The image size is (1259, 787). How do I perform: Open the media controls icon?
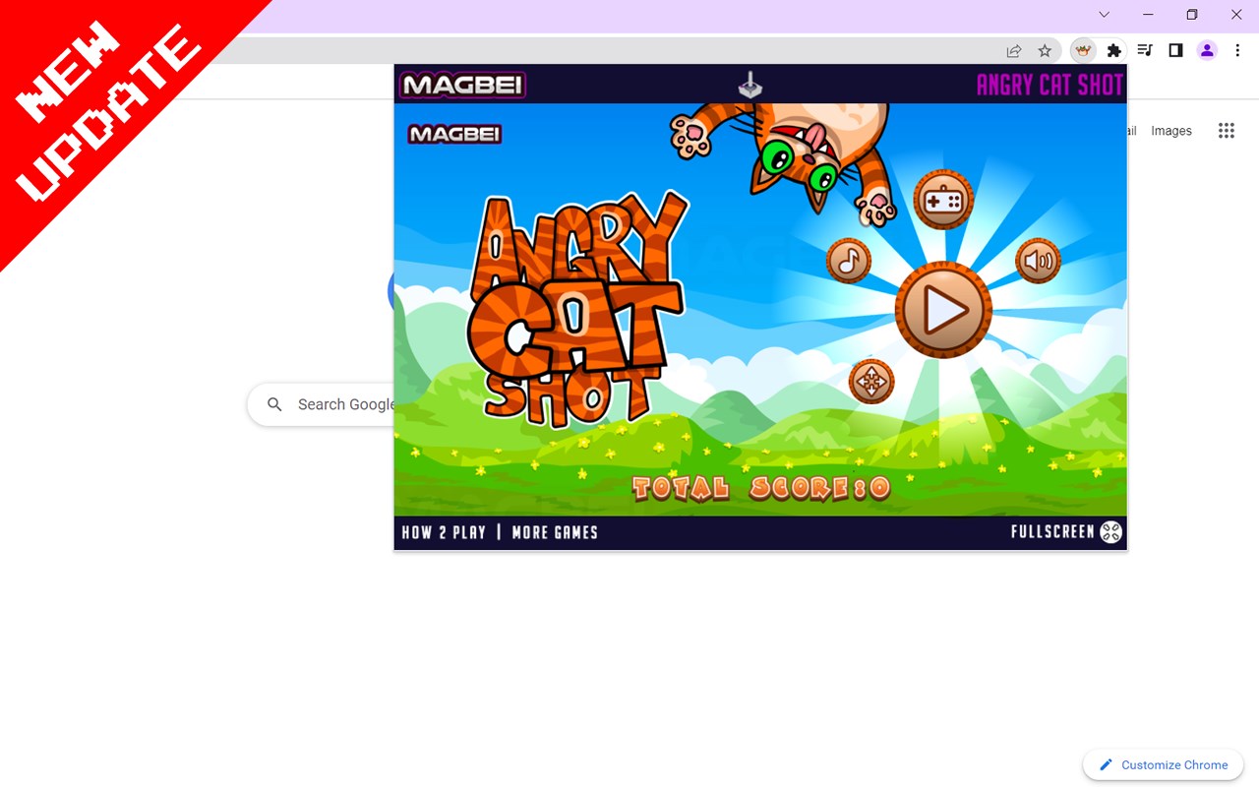pos(1145,50)
